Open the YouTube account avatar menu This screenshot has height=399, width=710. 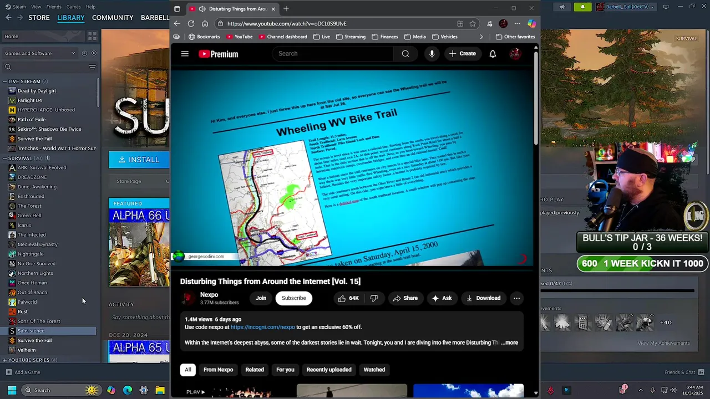point(515,54)
